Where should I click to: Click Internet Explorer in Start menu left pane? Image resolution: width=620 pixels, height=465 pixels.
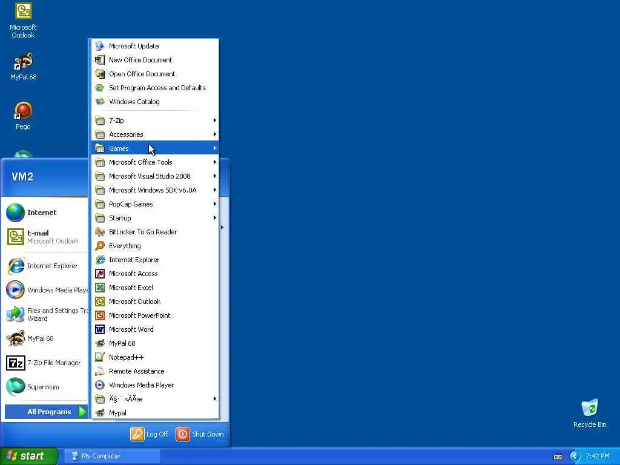(x=46, y=266)
